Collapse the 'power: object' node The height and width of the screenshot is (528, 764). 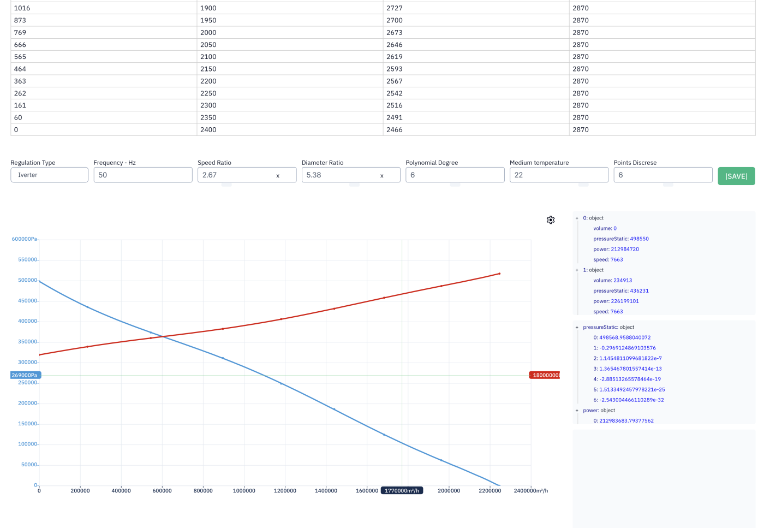(577, 410)
